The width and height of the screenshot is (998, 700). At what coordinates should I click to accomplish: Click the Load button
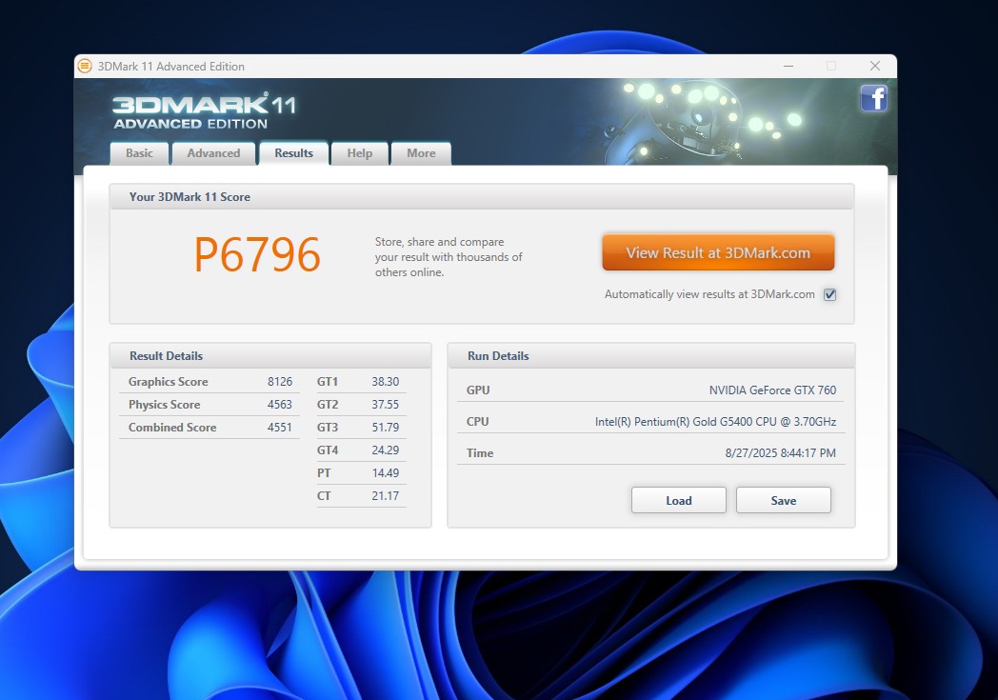[678, 500]
